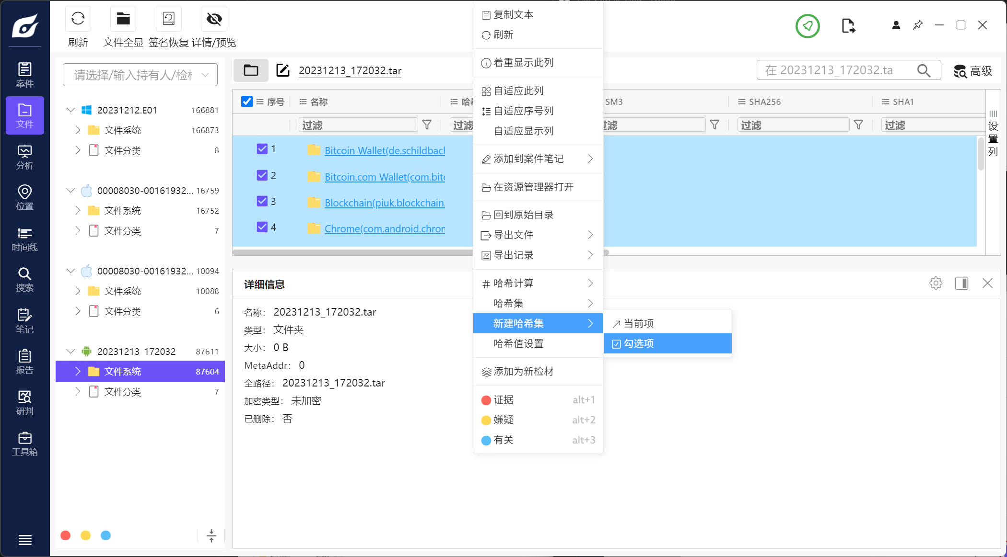Click the green shield status icon
This screenshot has width=1007, height=557.
[x=808, y=26]
